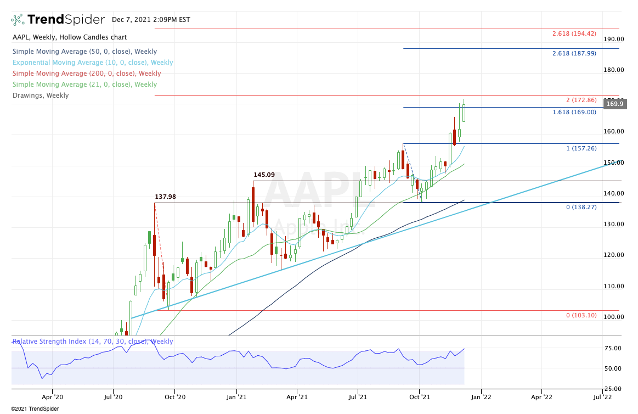638x414 pixels.
Task: Click the TrendSpider logo icon
Action: pyautogui.click(x=18, y=20)
